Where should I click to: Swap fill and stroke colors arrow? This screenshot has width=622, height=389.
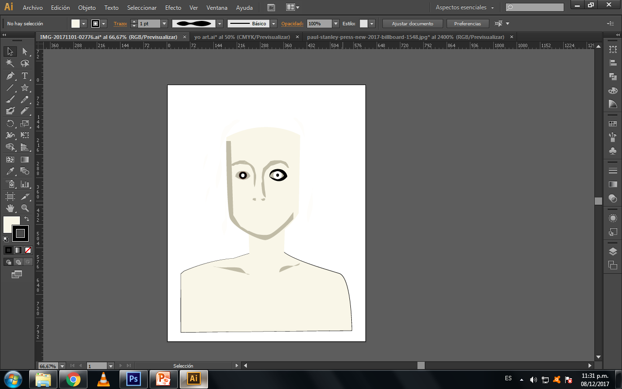pos(27,219)
